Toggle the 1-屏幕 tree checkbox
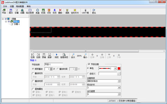This screenshot has height=104, width=167. click(x=6, y=19)
